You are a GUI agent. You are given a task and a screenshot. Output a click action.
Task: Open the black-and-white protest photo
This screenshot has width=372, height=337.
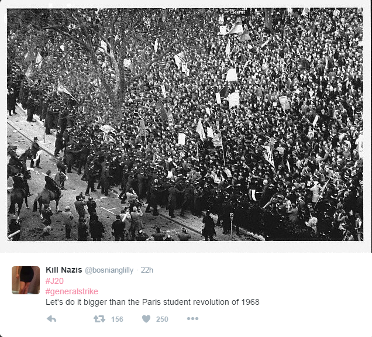(185, 125)
